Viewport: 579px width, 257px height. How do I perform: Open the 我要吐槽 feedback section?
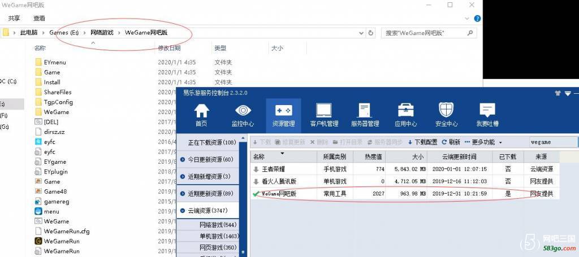coord(487,115)
